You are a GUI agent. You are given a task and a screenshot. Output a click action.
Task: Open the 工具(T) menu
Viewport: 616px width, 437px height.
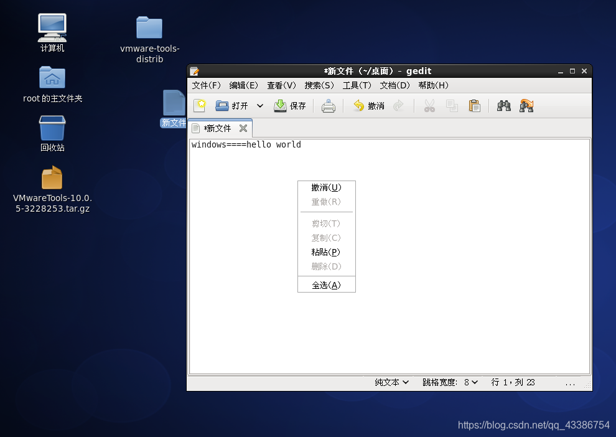click(x=357, y=85)
